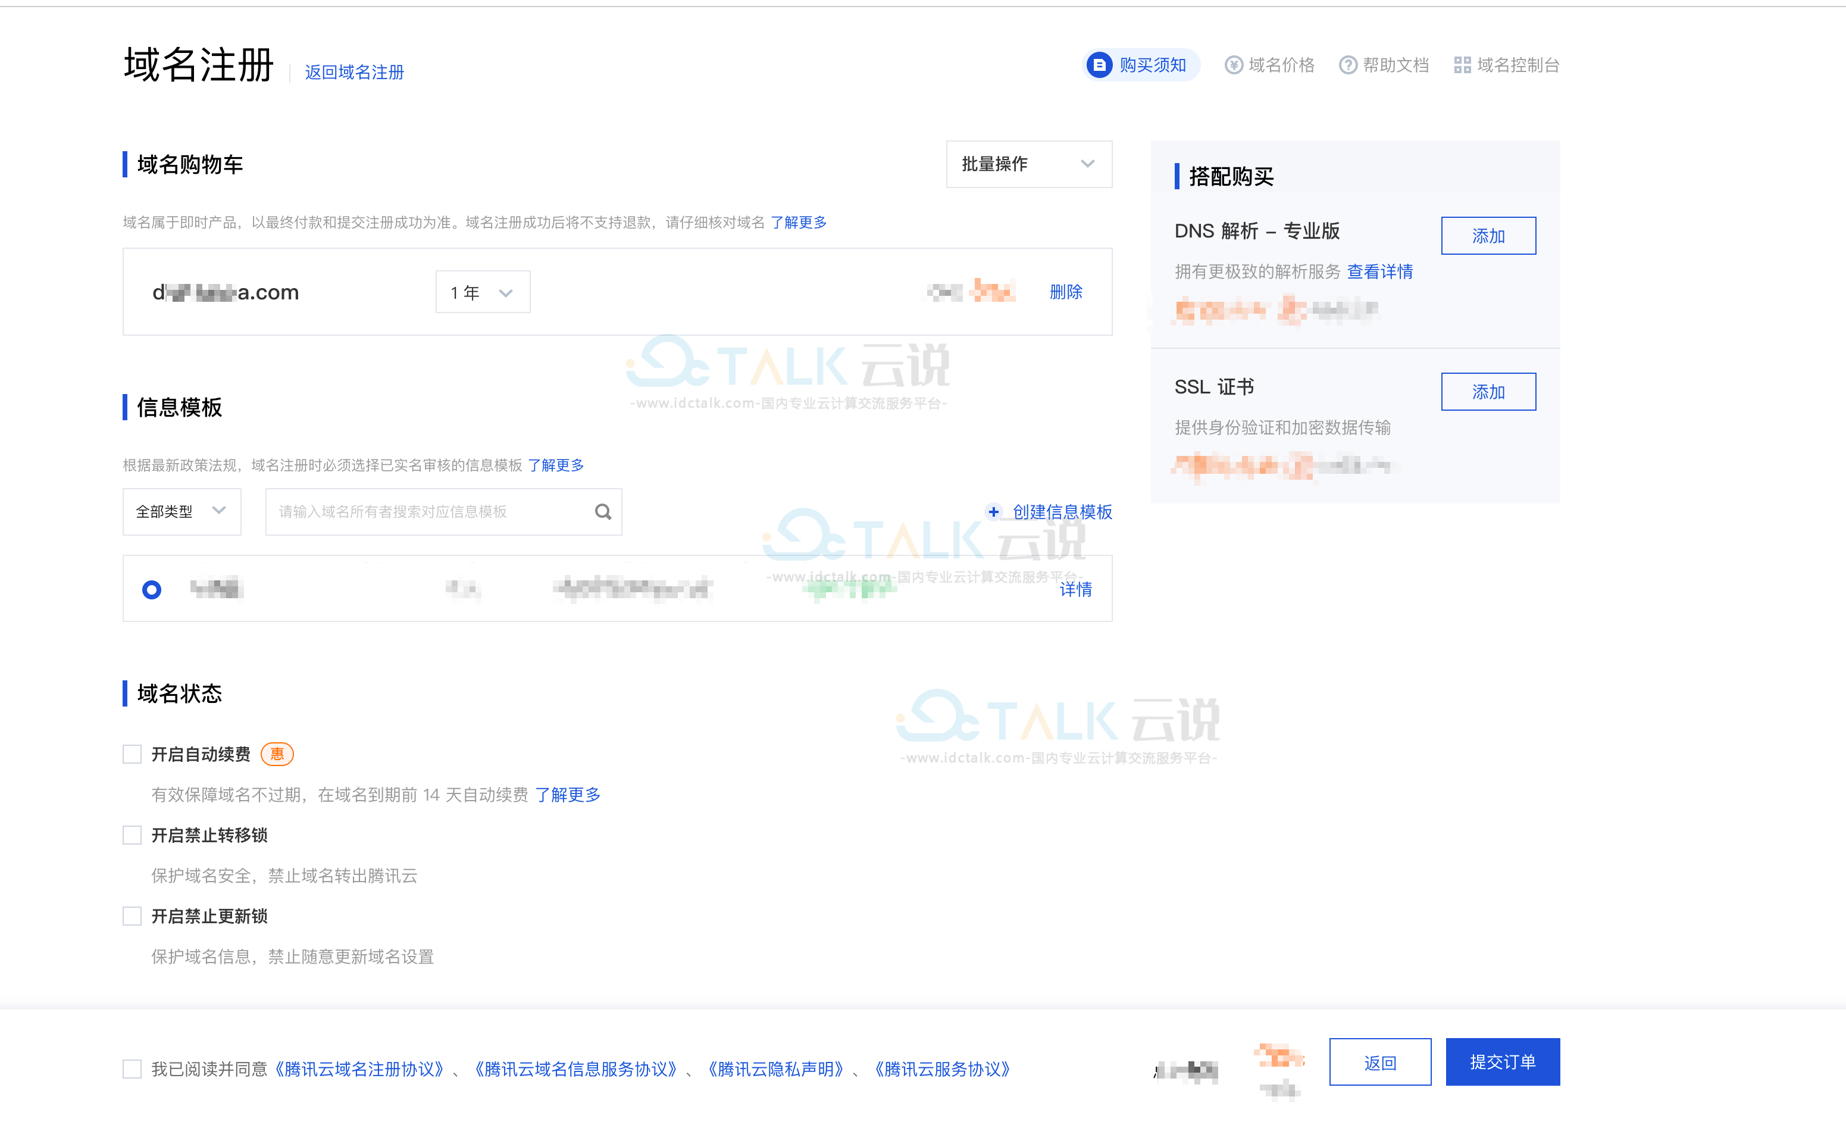Select the information template radio button
Screen dimensions: 1846x1125
click(151, 589)
